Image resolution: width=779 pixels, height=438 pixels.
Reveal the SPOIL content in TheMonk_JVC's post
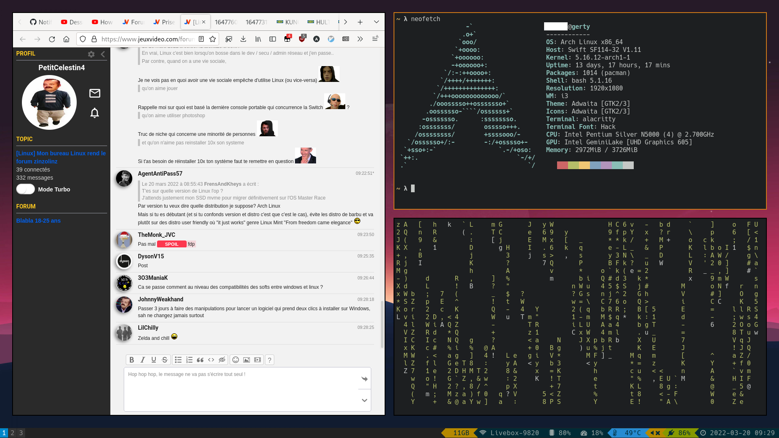(172, 244)
